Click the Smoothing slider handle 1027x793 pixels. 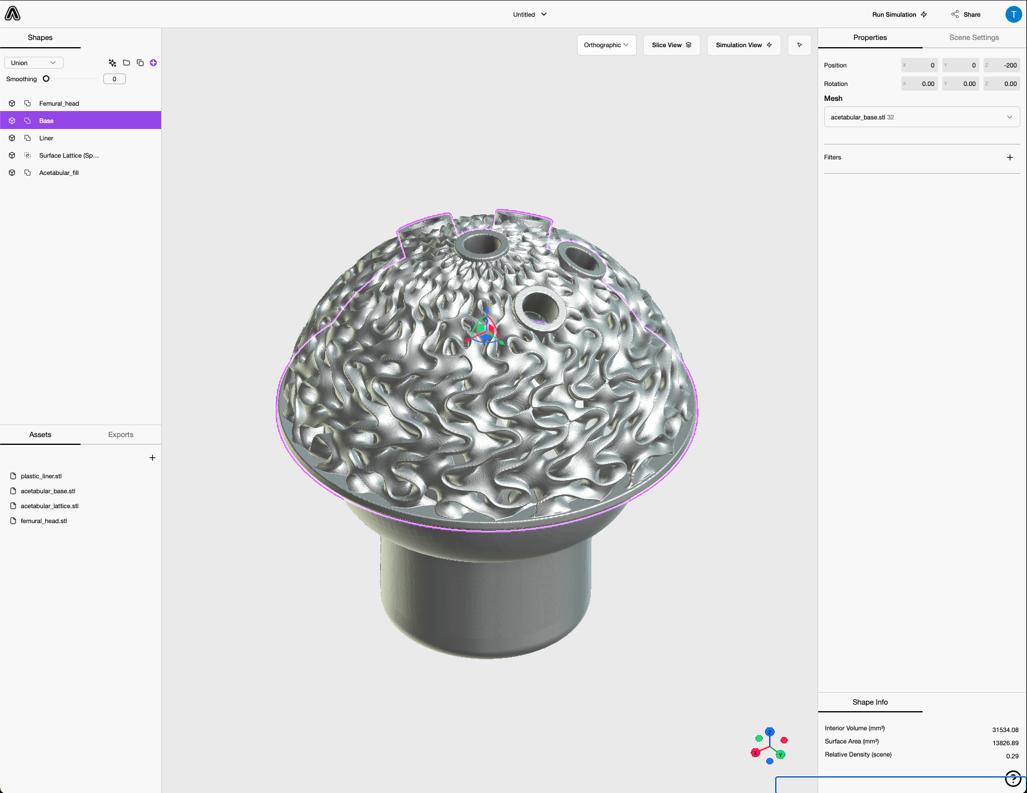(46, 79)
